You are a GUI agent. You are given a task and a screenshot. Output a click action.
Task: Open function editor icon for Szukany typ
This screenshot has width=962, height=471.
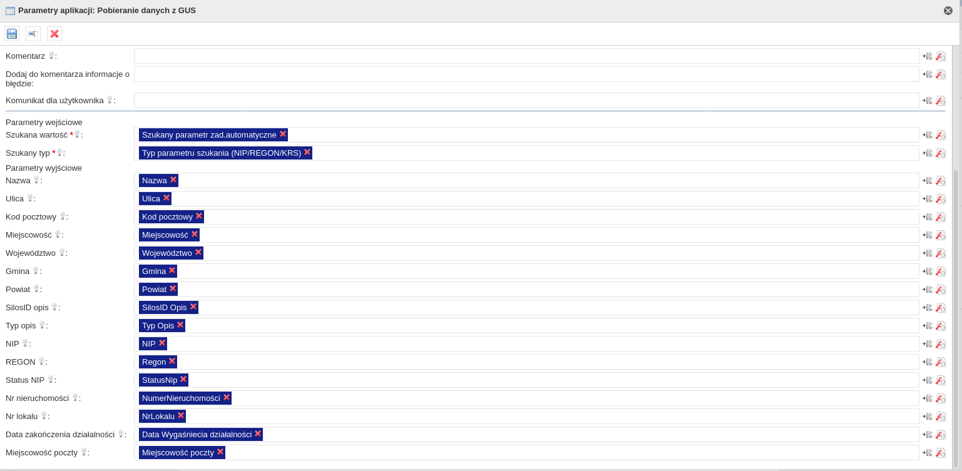(x=940, y=153)
